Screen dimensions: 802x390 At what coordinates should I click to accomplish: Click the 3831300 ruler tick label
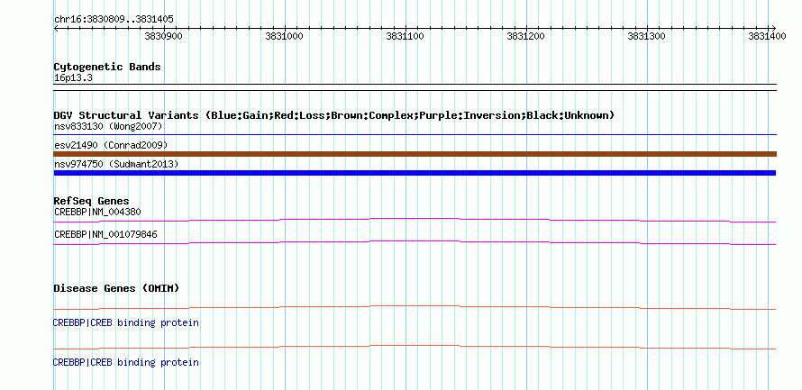coord(646,36)
